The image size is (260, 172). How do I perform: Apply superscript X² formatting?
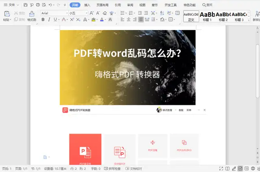coord(72,20)
